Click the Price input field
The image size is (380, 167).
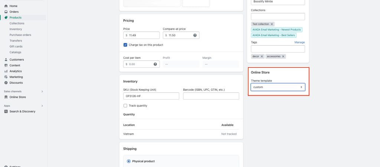(x=141, y=35)
